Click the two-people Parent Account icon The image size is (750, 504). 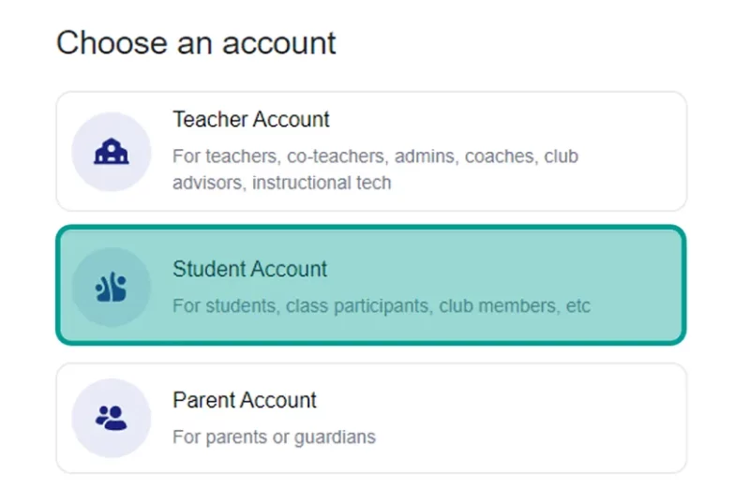click(x=111, y=418)
